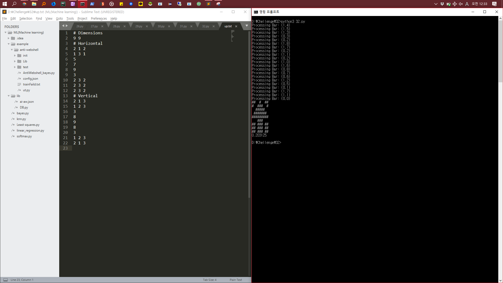Launch Firefox from the taskbar
This screenshot has height=283, width=503.
53,4
